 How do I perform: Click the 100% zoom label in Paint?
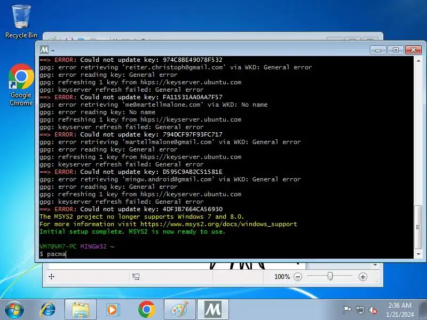click(282, 277)
